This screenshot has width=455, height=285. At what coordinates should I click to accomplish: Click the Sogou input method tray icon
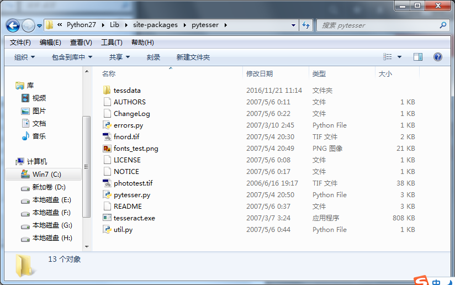421,281
